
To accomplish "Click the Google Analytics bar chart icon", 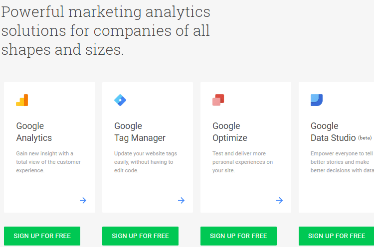I will pyautogui.click(x=22, y=100).
